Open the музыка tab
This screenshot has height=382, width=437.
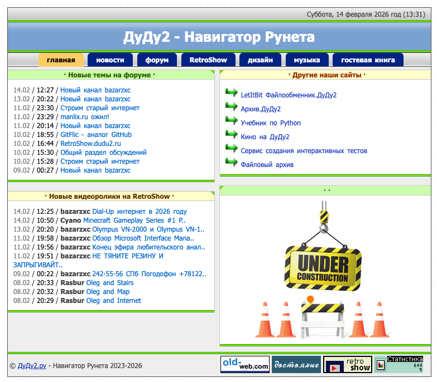pos(307,60)
